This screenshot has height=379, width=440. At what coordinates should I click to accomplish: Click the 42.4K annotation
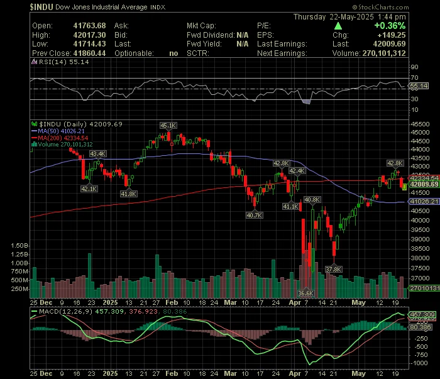pyautogui.click(x=297, y=171)
